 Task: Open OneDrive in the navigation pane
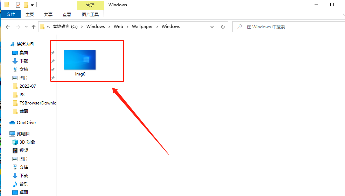26,123
